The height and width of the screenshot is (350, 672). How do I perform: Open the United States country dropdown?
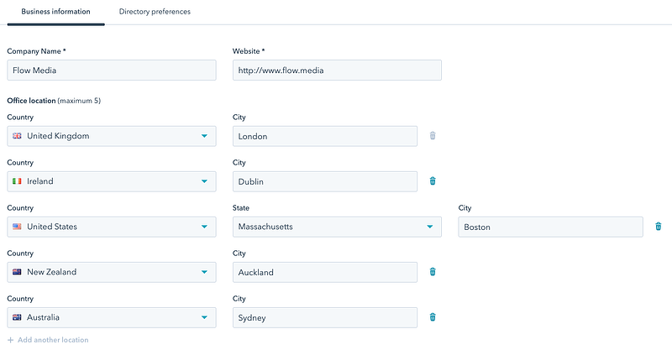[x=112, y=227]
